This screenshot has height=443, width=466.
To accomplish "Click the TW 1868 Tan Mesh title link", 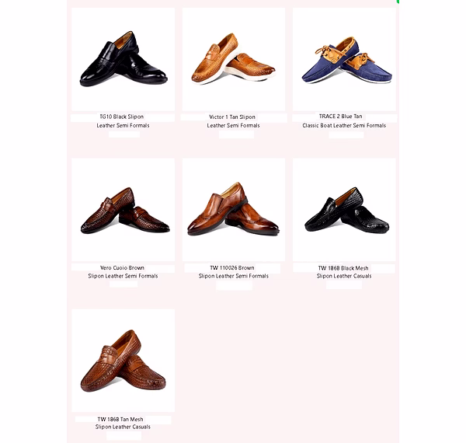I will coord(120,420).
